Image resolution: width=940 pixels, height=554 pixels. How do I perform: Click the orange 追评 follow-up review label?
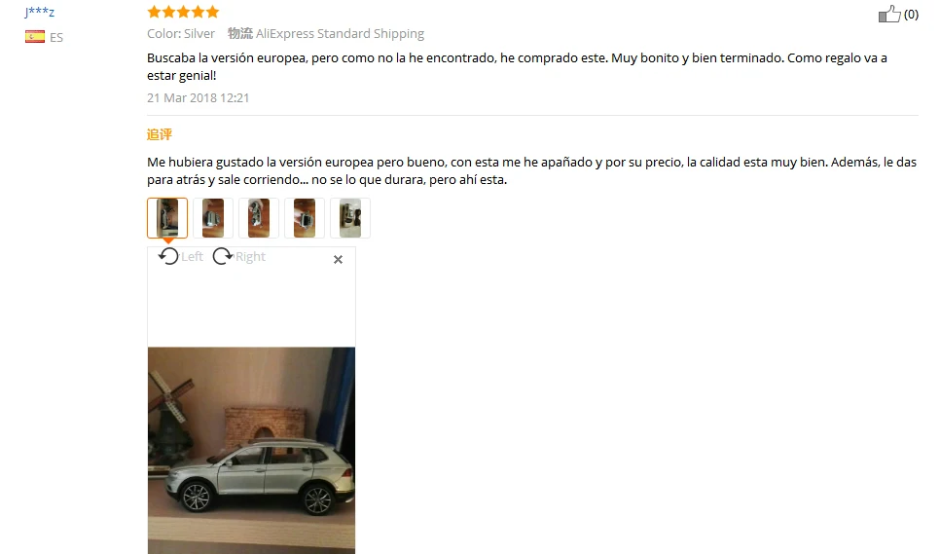[x=160, y=134]
